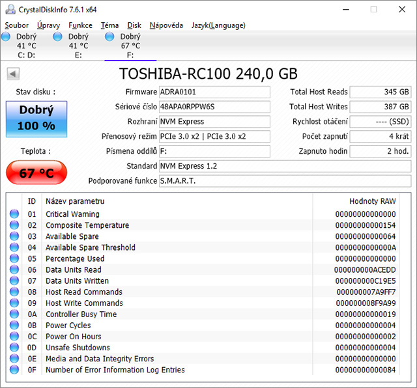Click the serial number field 48APA0RPPW6S

pos(214,107)
